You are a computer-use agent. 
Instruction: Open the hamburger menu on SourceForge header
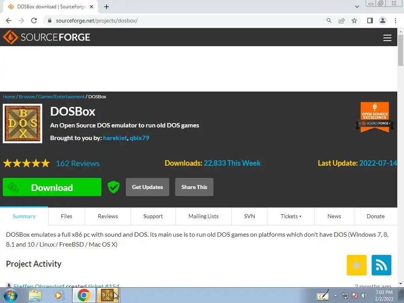coord(387,37)
